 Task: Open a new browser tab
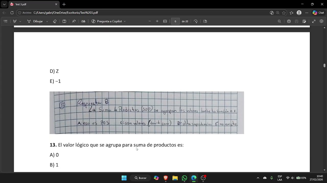point(64,4)
